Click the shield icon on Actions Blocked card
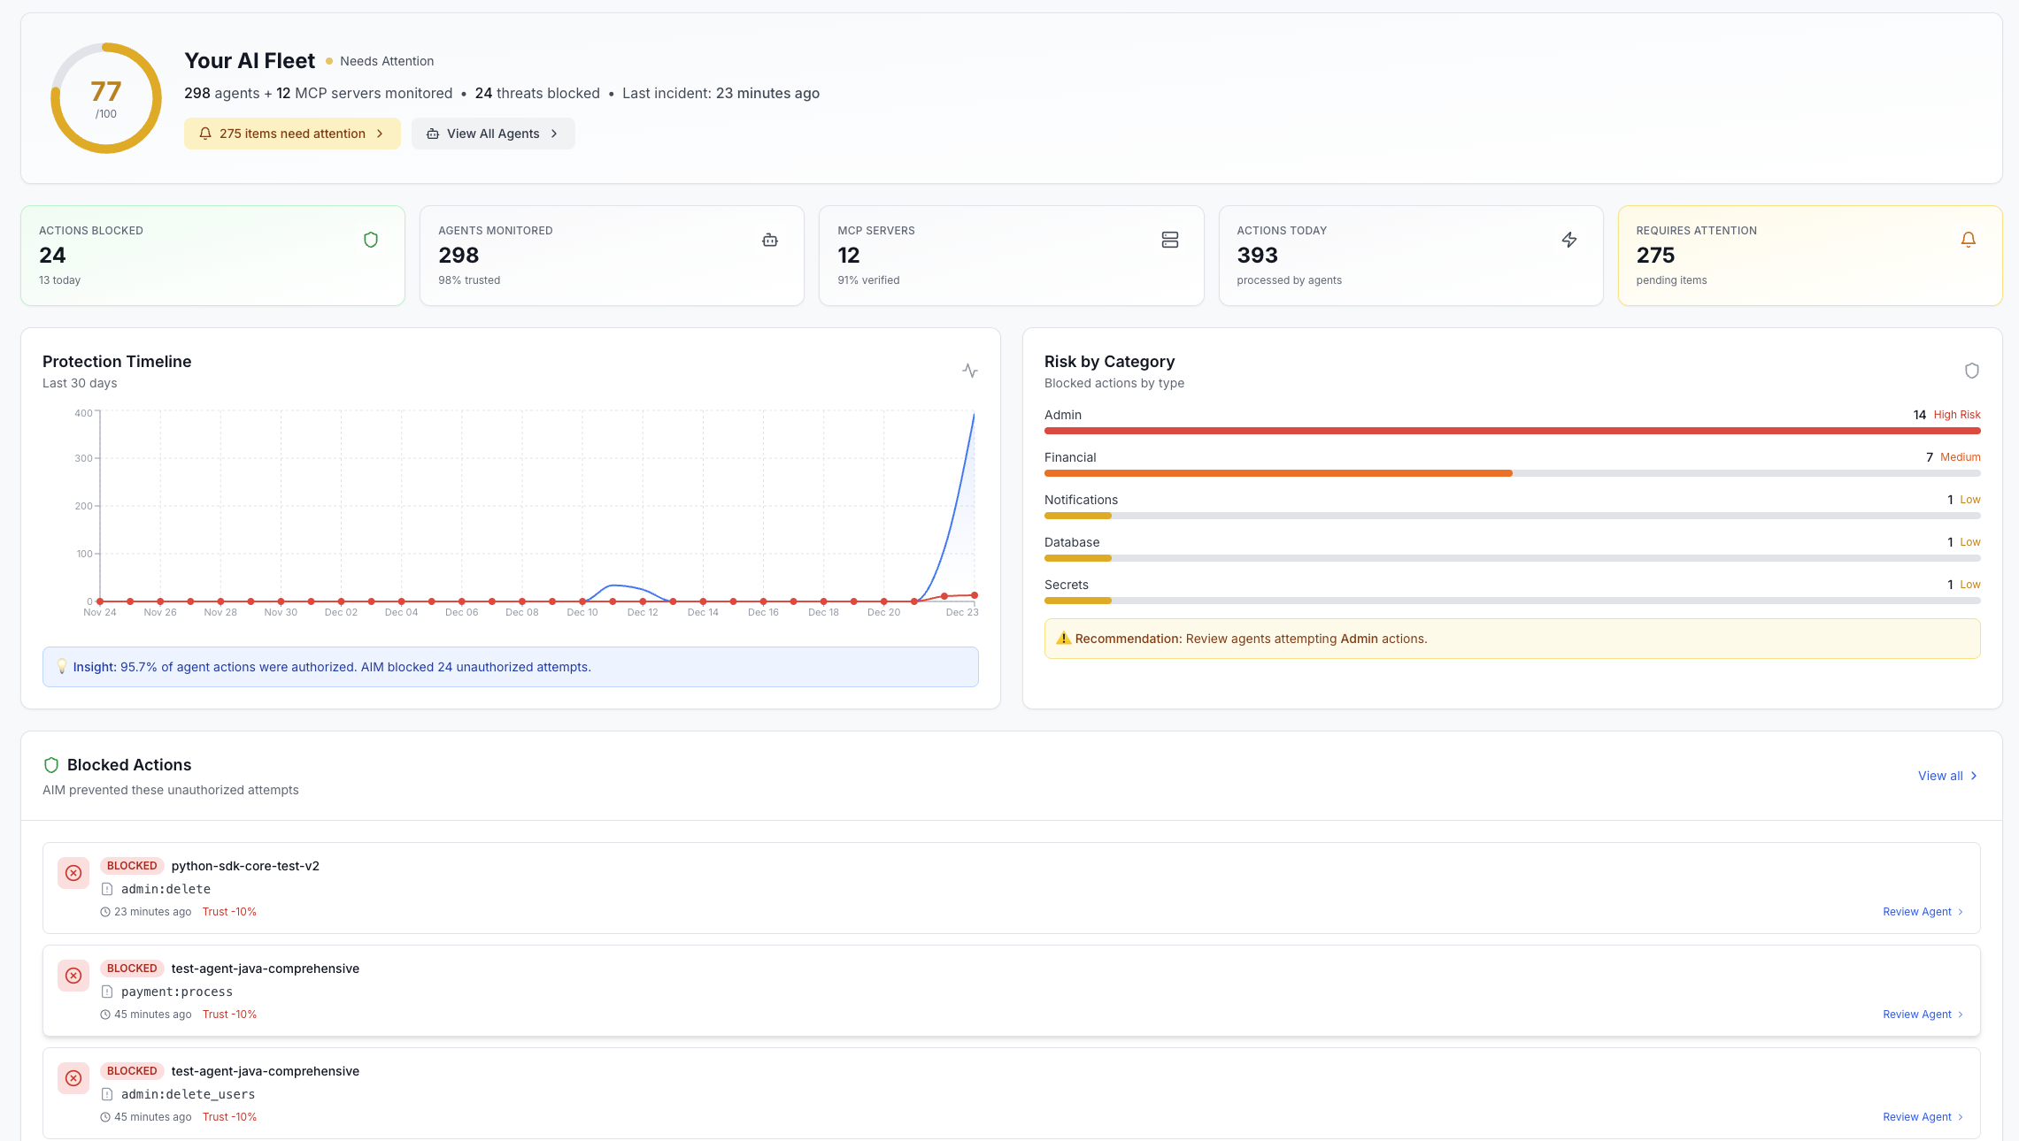The image size is (2019, 1141). tap(371, 239)
